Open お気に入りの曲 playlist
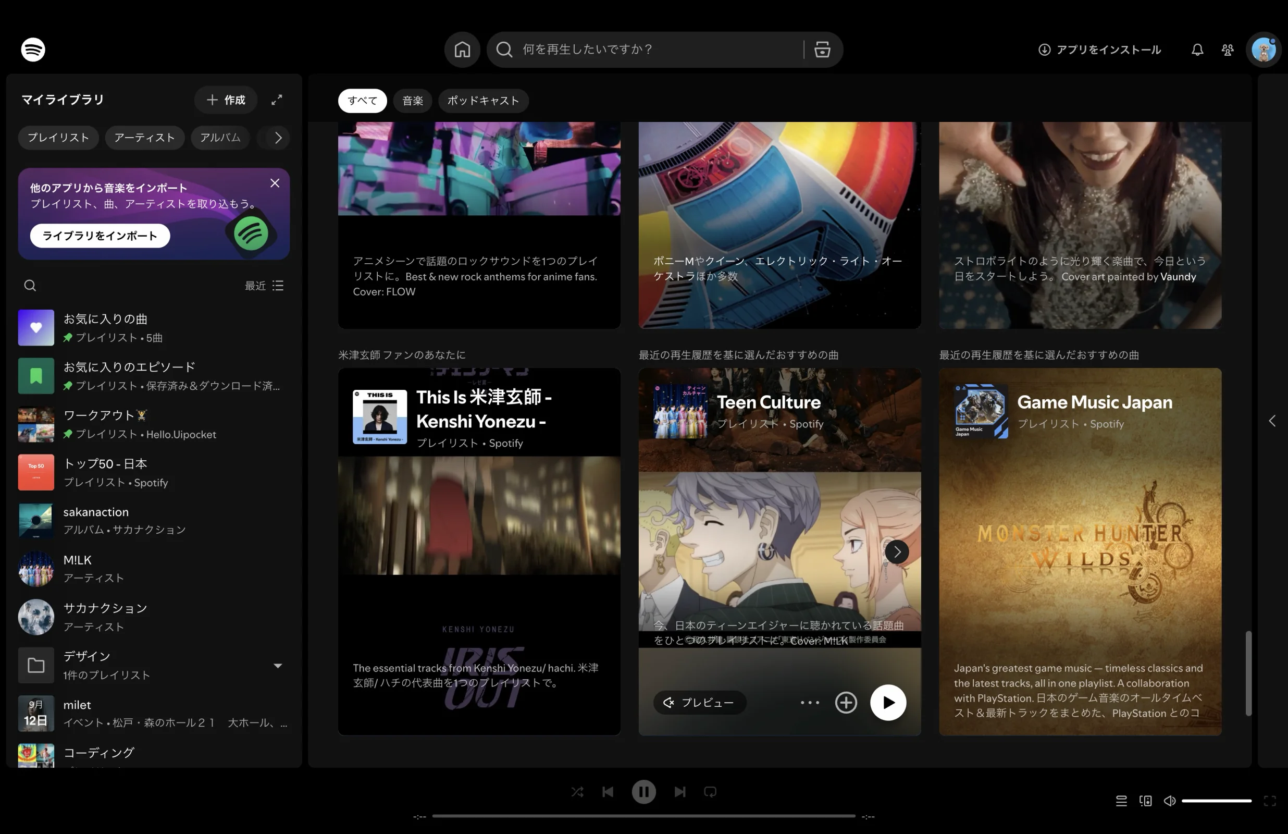Screen dimensions: 1288x834 click(x=154, y=328)
